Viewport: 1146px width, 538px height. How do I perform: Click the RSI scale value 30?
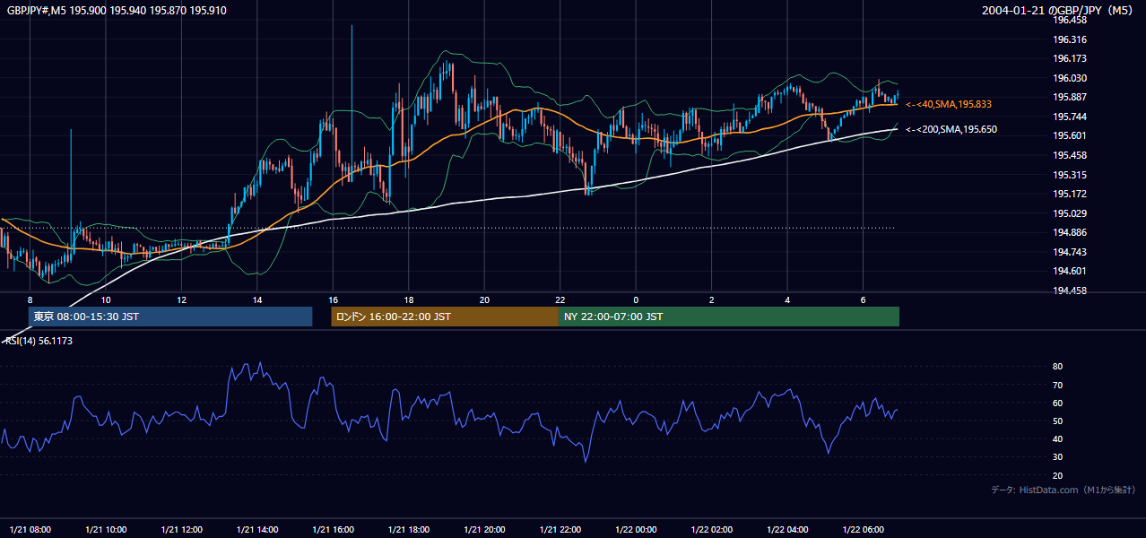coord(1057,457)
